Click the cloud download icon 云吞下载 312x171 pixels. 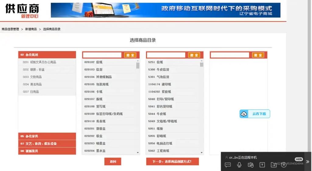(255, 114)
